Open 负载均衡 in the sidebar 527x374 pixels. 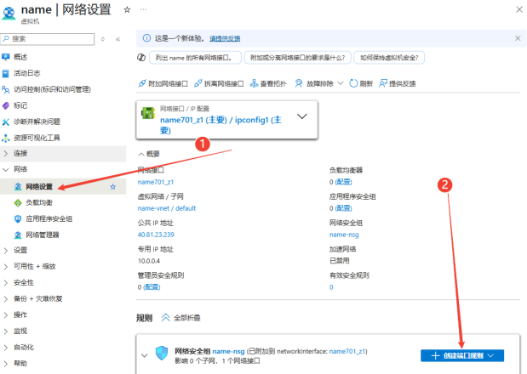38,202
